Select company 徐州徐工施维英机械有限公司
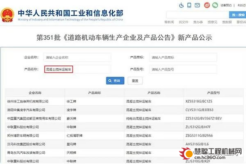Viewport: 246px width, 164px height. (x=28, y=101)
